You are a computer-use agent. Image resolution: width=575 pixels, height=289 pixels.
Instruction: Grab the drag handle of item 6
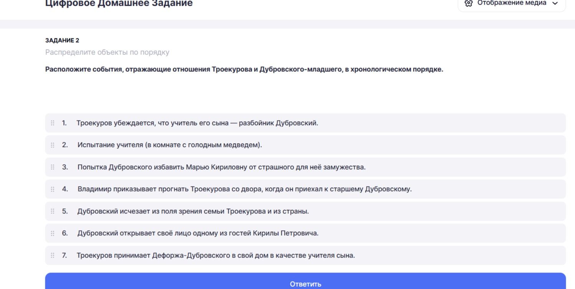click(x=53, y=233)
